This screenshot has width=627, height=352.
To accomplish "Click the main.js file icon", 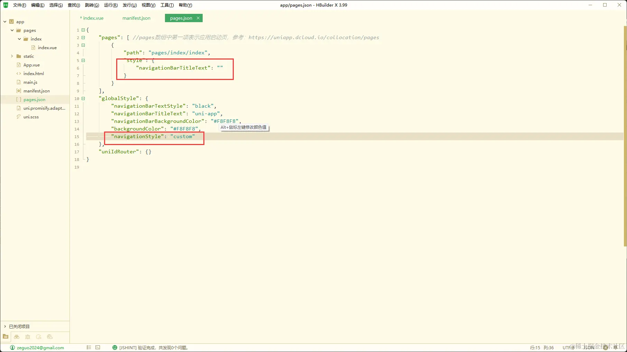I will pos(19,82).
